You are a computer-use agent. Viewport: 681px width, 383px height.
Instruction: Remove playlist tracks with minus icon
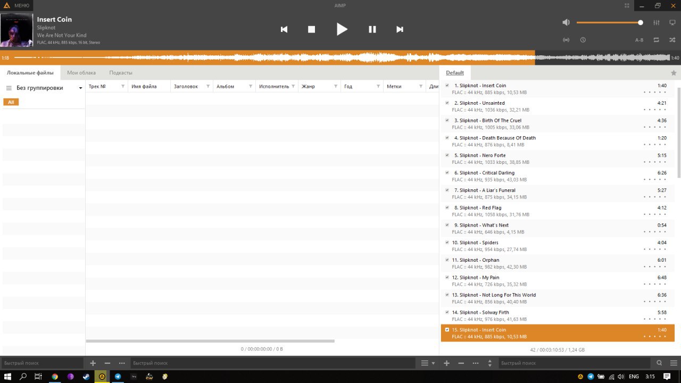click(461, 363)
